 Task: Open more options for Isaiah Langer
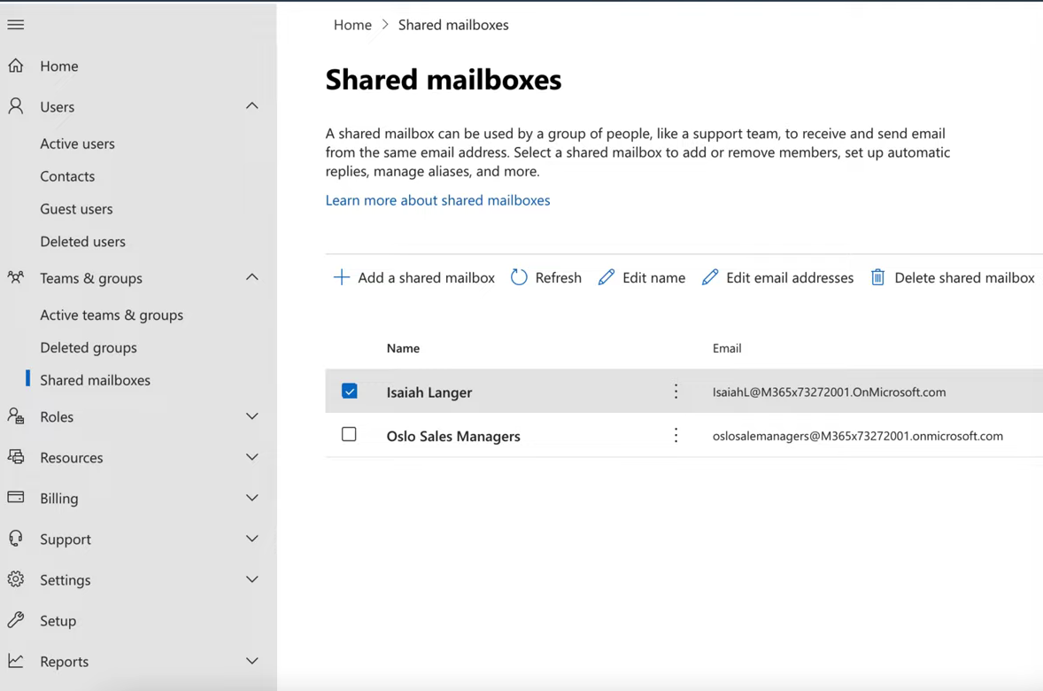click(x=676, y=392)
